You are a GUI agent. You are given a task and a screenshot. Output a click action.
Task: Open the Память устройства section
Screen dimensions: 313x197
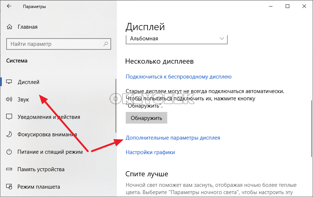(41, 169)
